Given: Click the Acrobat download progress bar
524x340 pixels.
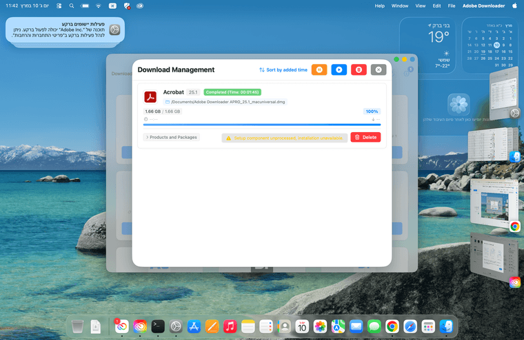Looking at the screenshot, I should (x=261, y=125).
